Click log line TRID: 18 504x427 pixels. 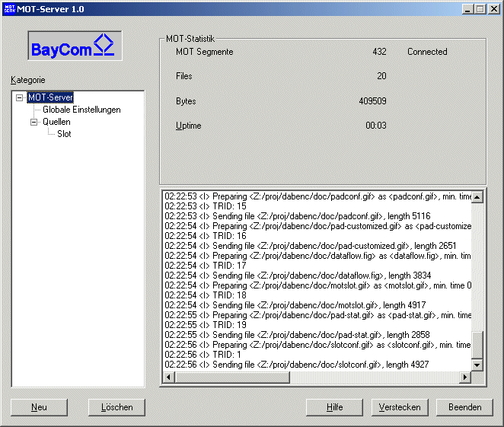[206, 295]
